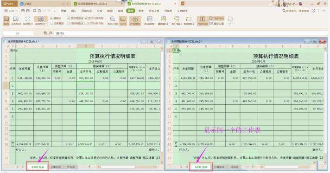Click 重设位置 reset position button
Viewport: 330px width, 173px height.
[216, 24]
